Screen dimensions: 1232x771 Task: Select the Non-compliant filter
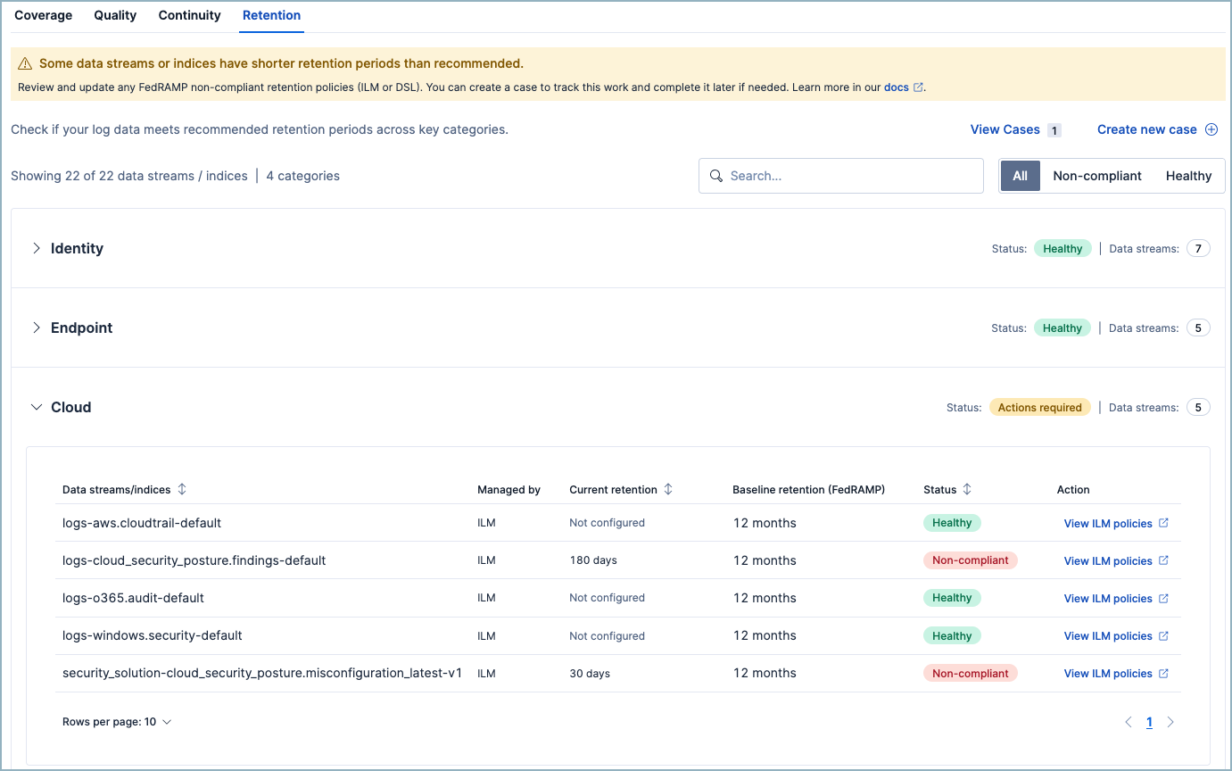[x=1097, y=176]
